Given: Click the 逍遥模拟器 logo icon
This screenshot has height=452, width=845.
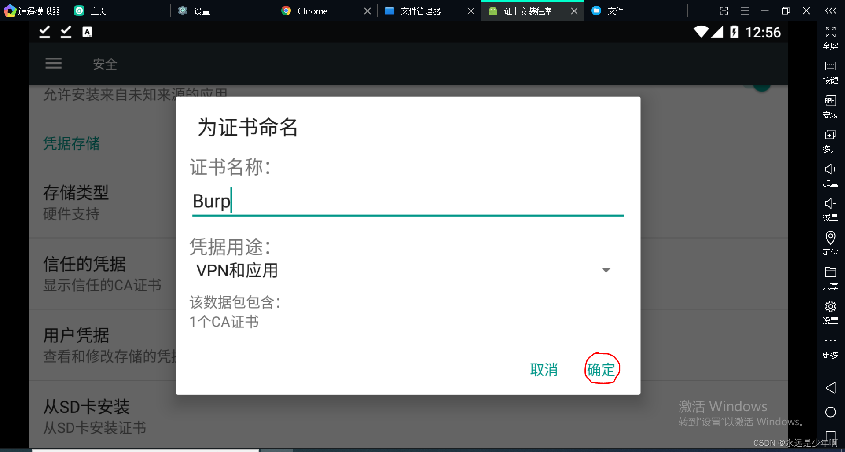Looking at the screenshot, I should click(x=9, y=11).
